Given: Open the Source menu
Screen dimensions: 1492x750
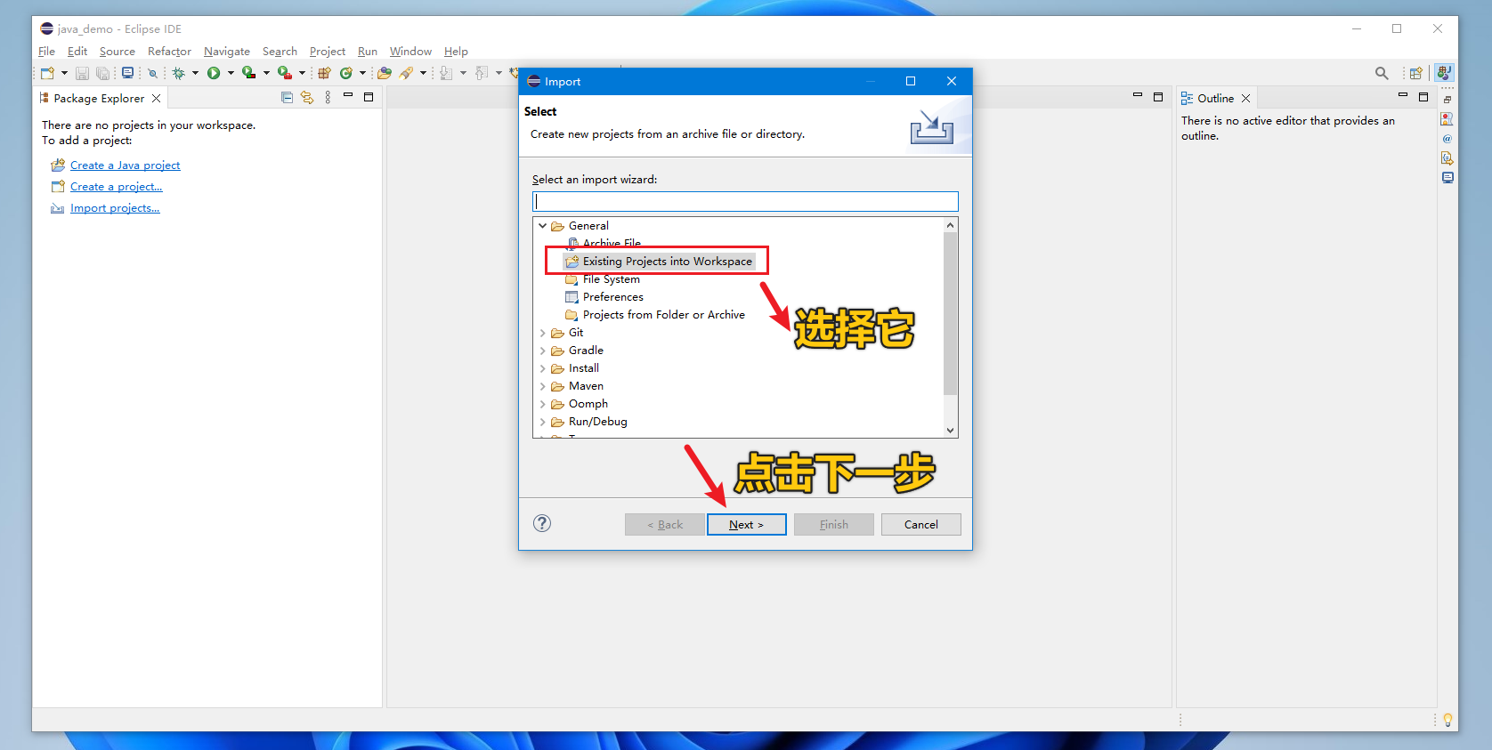Looking at the screenshot, I should [118, 52].
